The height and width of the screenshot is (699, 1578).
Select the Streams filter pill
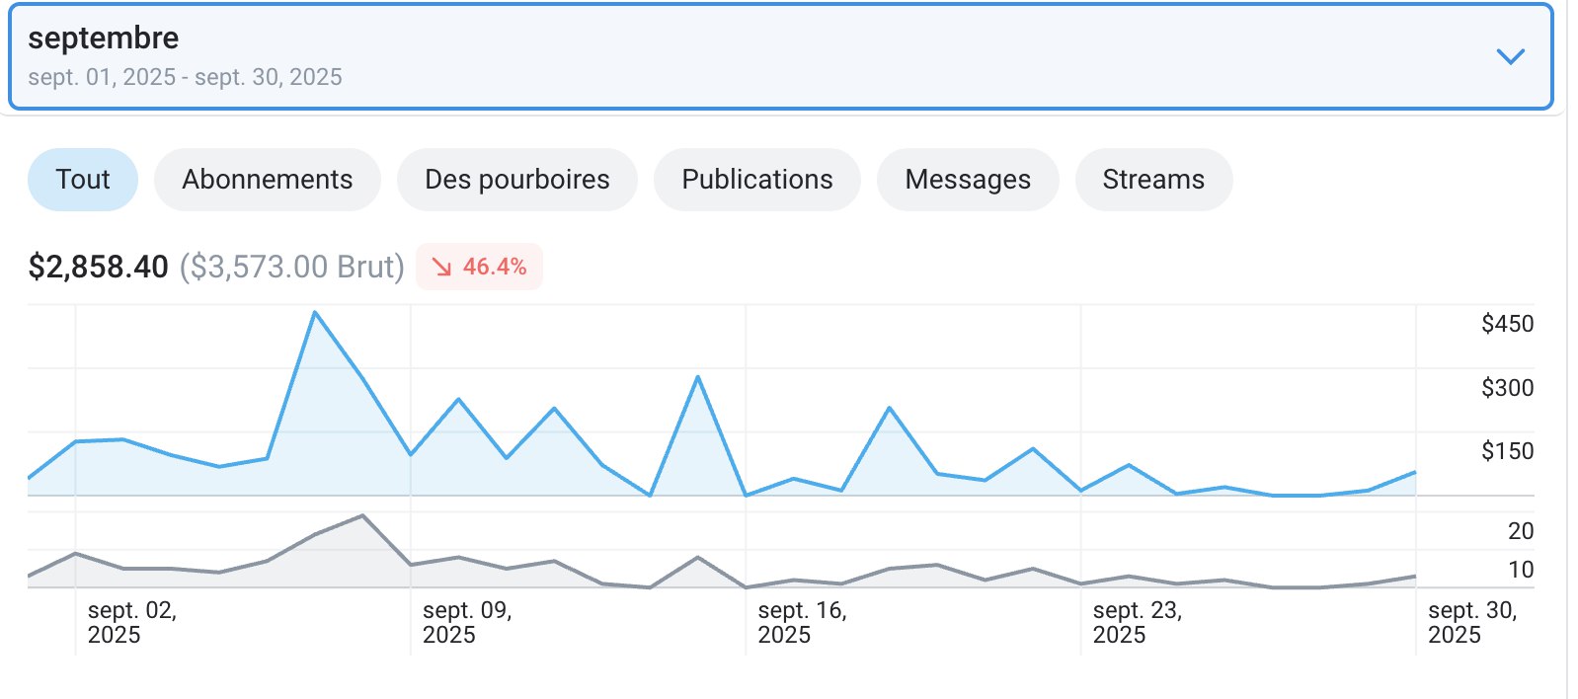pyautogui.click(x=1152, y=180)
